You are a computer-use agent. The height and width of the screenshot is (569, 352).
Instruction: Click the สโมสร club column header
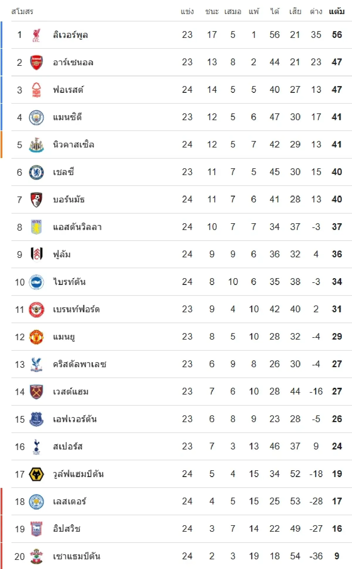pyautogui.click(x=22, y=12)
